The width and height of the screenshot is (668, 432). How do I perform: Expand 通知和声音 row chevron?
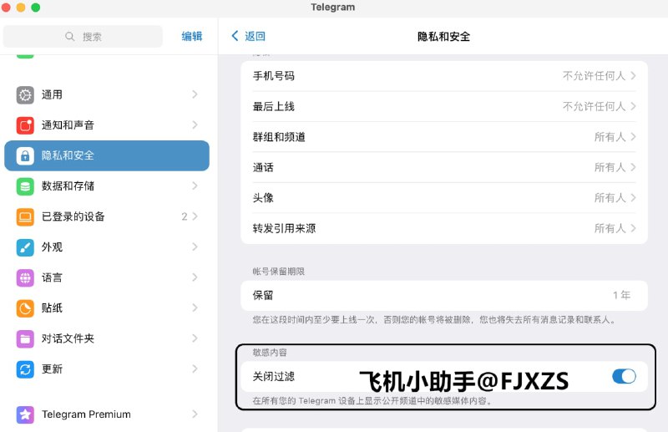point(195,125)
